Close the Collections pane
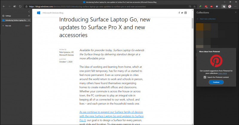 (236, 12)
